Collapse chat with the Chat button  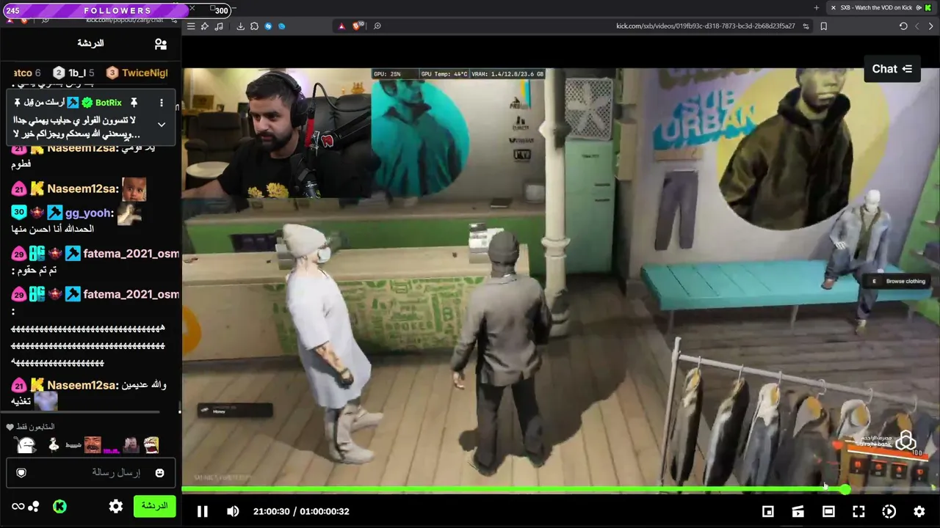[892, 69]
